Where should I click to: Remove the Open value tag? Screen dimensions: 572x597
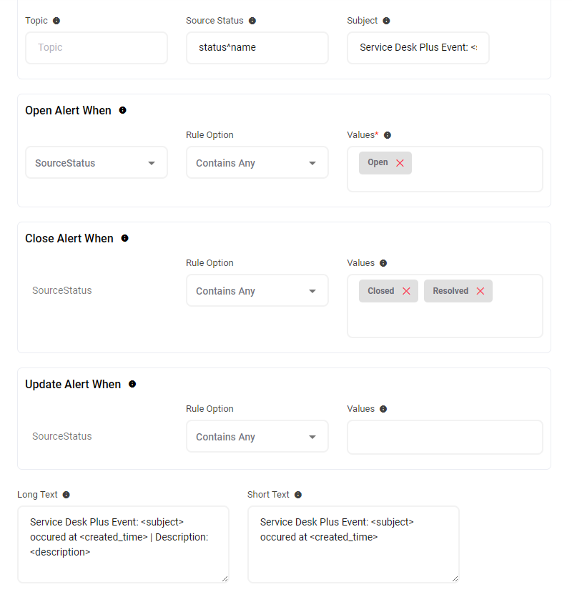400,163
